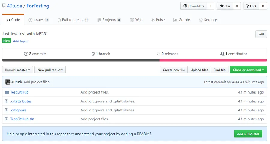The width and height of the screenshot is (270, 144).
Task: Click the tag icon beside 0 releases
Action: pos(159,54)
